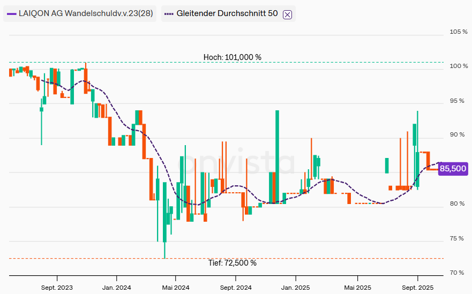Screen dimensions: 472x294
Task: Jump to Jan. 2024 on the time axis
Action: (116, 287)
